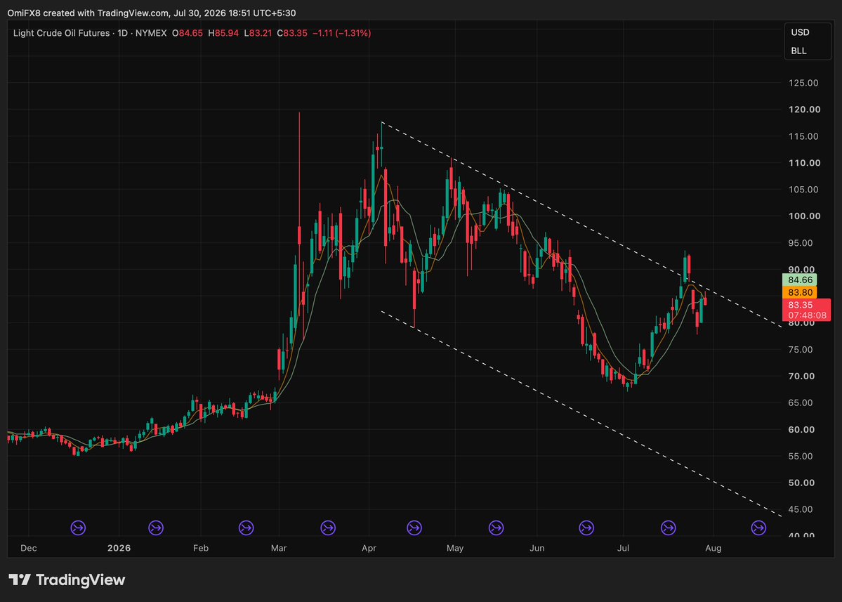Click the 105.00 price axis label
Viewport: 842px width, 602px height.
pyautogui.click(x=804, y=190)
